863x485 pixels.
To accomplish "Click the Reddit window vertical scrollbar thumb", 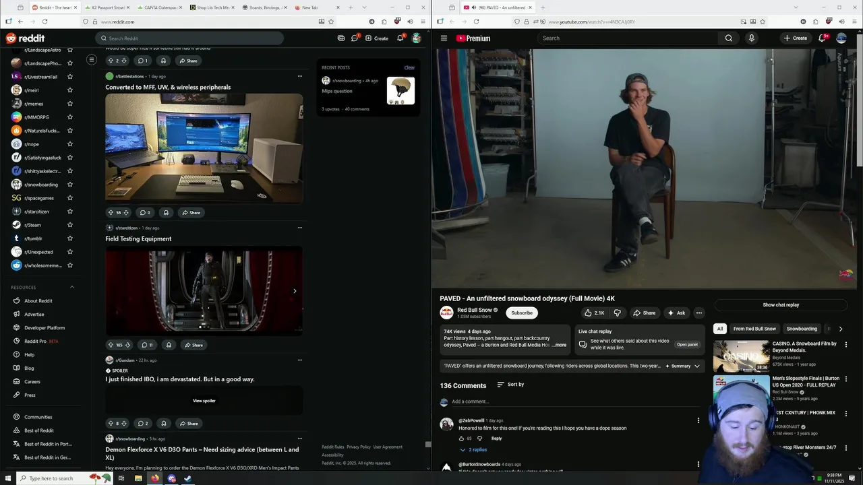I will coord(427,445).
